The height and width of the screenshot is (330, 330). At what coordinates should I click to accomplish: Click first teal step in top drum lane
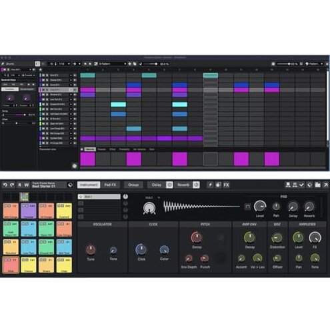pos(88,75)
